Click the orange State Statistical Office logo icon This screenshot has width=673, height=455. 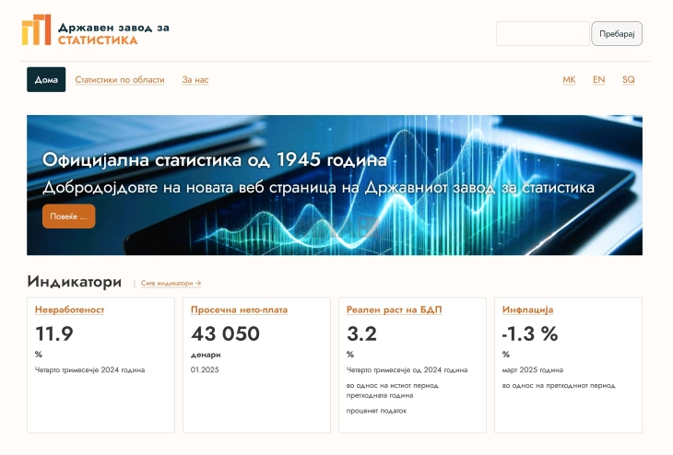click(37, 31)
